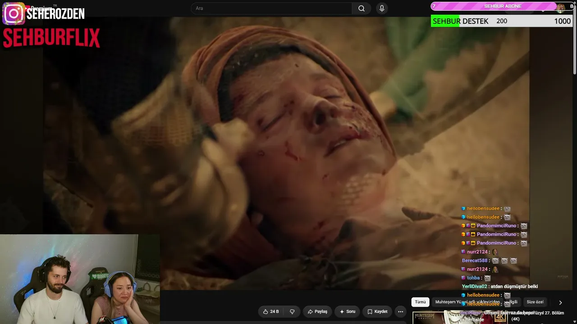Image resolution: width=577 pixels, height=324 pixels.
Task: Click inside the Ara search field
Action: [272, 9]
